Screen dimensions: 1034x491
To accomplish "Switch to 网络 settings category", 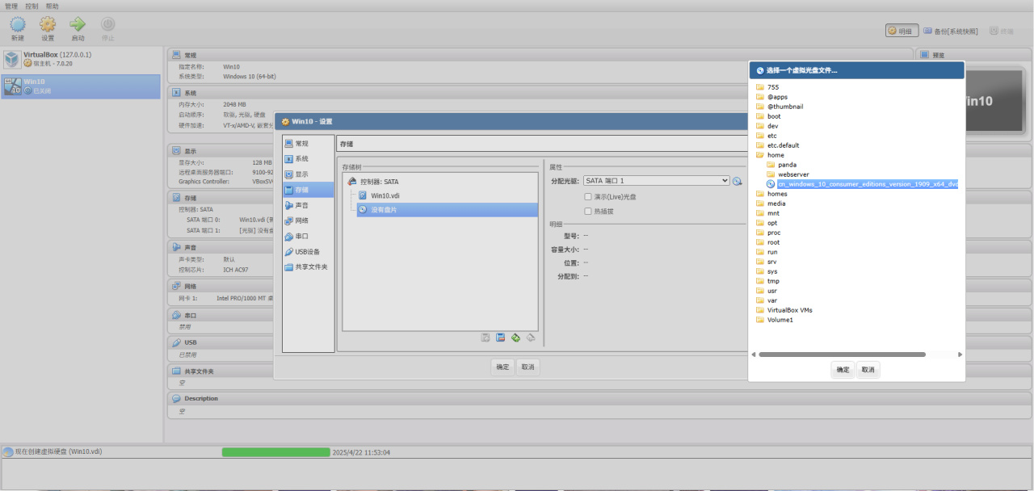I will coord(301,220).
